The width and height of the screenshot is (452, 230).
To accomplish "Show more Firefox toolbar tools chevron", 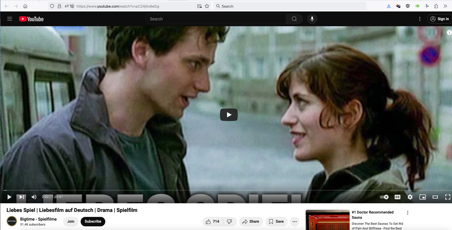I will pyautogui.click(x=445, y=6).
